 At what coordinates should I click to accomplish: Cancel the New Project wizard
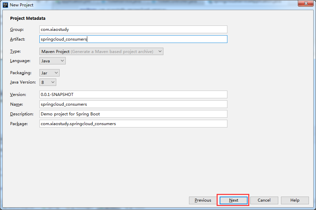(264, 200)
